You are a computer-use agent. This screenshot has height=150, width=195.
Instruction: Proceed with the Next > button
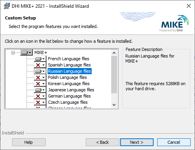click(137, 142)
